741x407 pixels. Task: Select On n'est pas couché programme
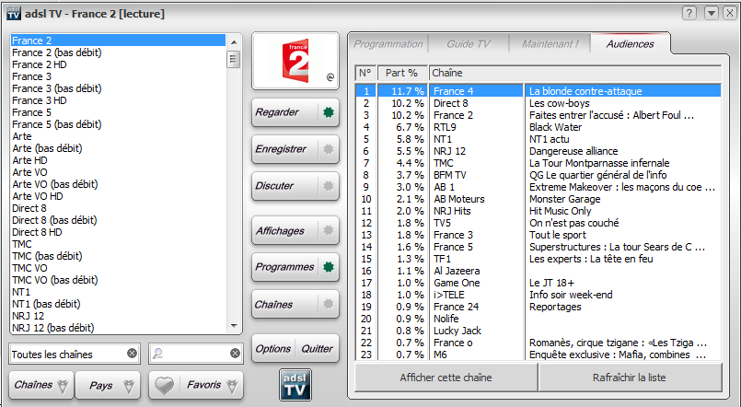pos(538,223)
